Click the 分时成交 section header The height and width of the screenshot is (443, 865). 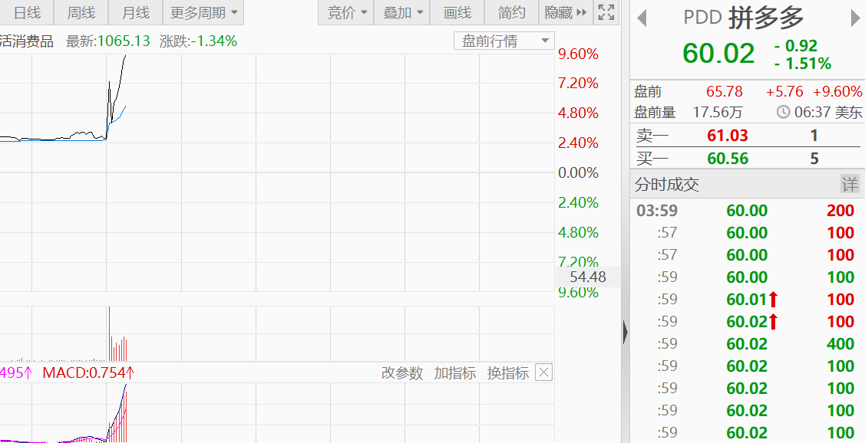click(x=667, y=184)
